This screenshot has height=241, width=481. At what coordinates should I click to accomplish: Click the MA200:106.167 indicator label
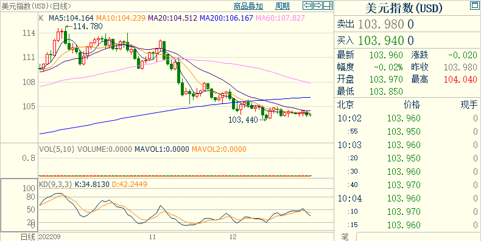[226, 18]
